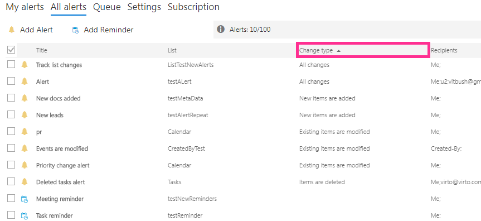Sort by the Title column header

42,50
